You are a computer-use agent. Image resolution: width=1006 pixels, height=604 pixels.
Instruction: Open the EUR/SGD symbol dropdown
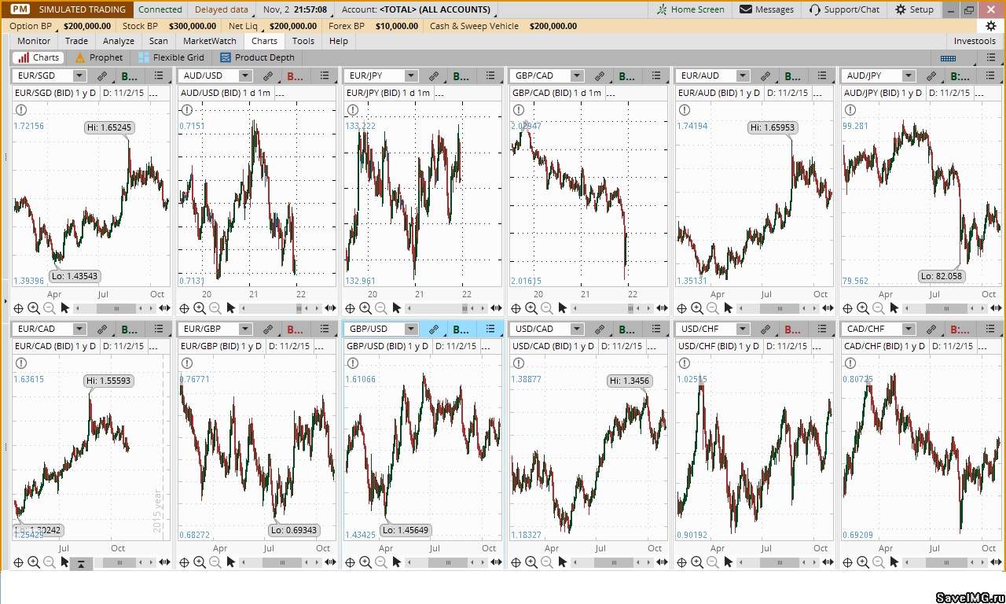tap(79, 75)
